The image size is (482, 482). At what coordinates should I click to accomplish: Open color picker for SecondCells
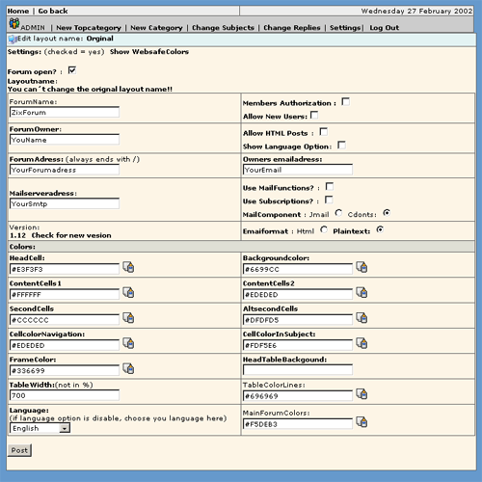click(x=128, y=318)
